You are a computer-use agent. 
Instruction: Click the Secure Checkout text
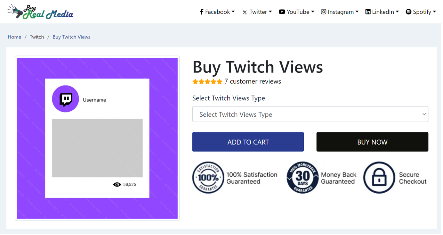[413, 178]
